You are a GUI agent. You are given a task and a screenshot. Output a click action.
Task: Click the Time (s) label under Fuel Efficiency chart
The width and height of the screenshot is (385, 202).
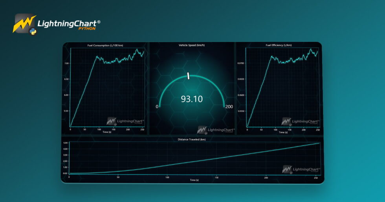point(283,132)
